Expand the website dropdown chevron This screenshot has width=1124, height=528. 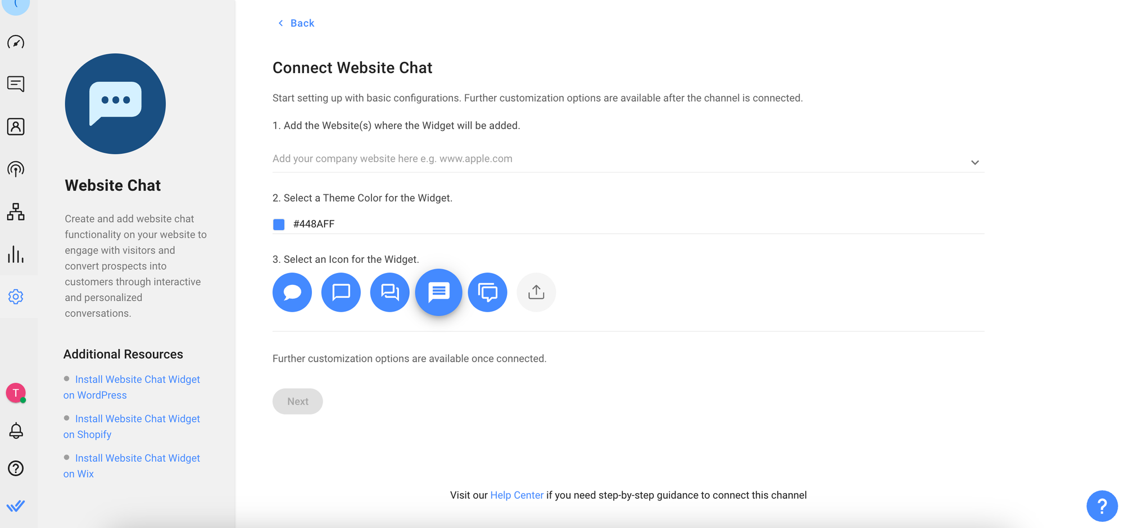(x=975, y=162)
